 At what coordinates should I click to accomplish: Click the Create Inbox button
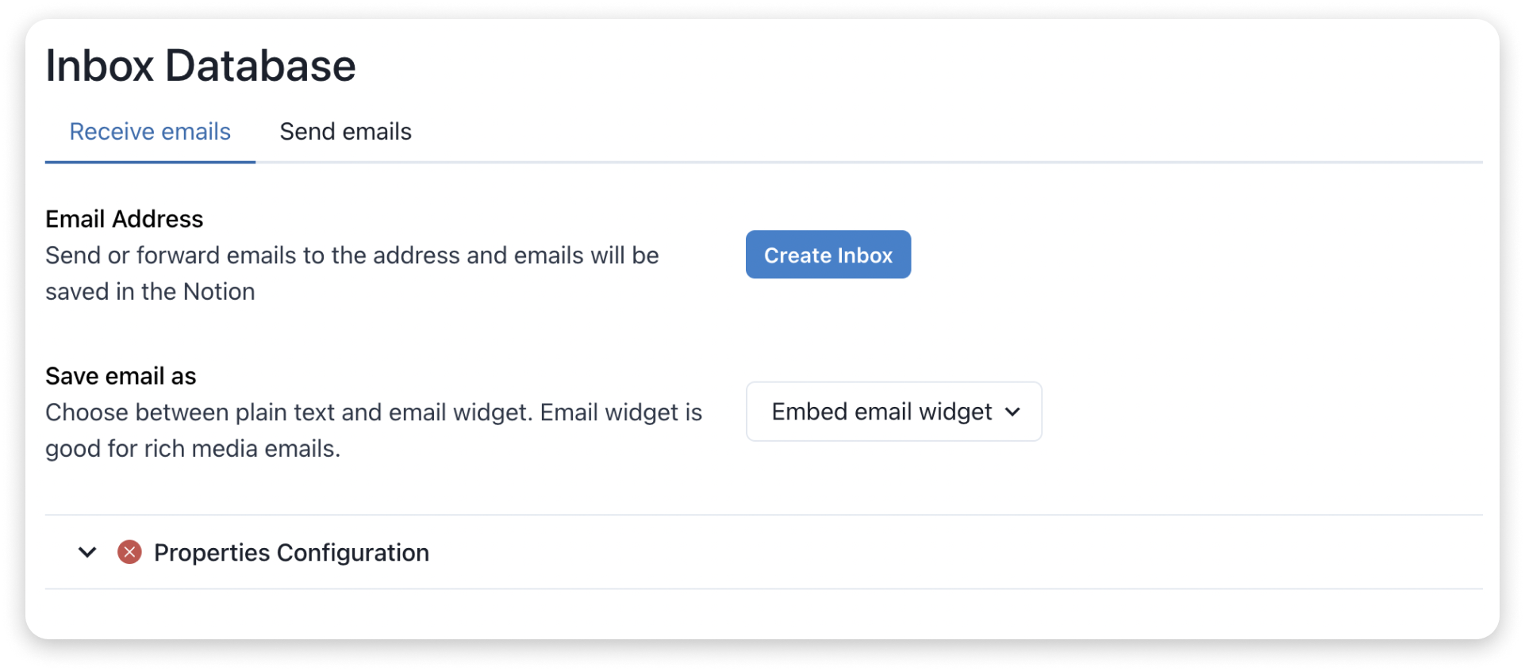coord(828,255)
